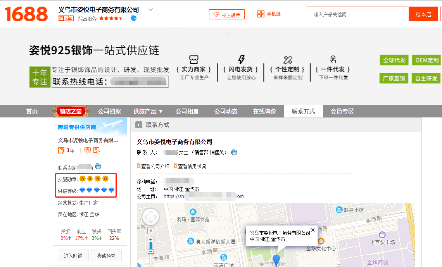Click 宝莲广场 map marker
Viewport: 442px width, 267px height.
pyautogui.click(x=224, y=257)
